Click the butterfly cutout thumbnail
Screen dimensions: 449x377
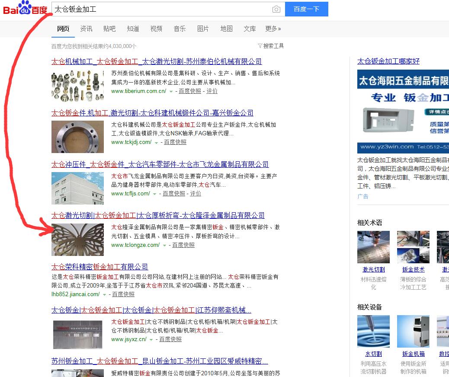77,240
